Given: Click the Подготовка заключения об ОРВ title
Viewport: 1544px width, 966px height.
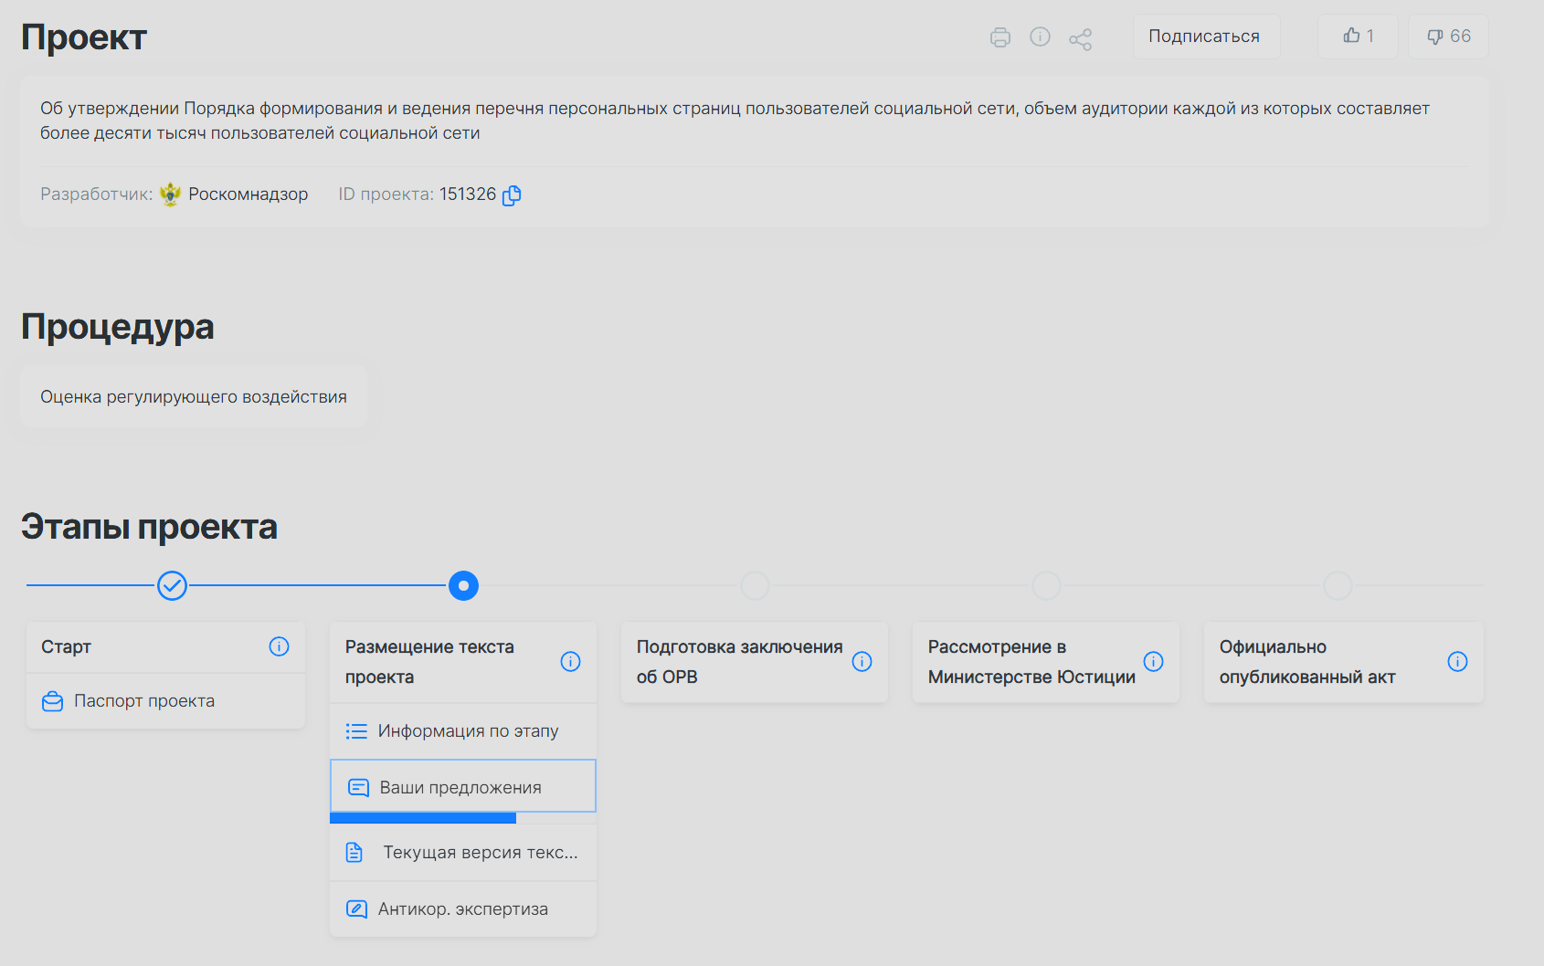Looking at the screenshot, I should point(739,662).
